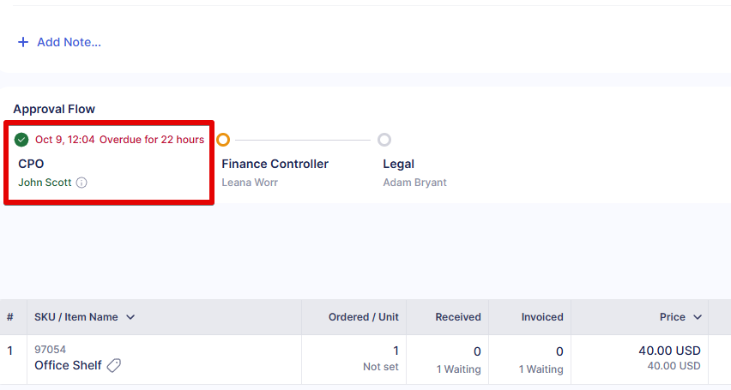This screenshot has width=731, height=390.
Task: Click SKU number 97054
Action: point(50,350)
